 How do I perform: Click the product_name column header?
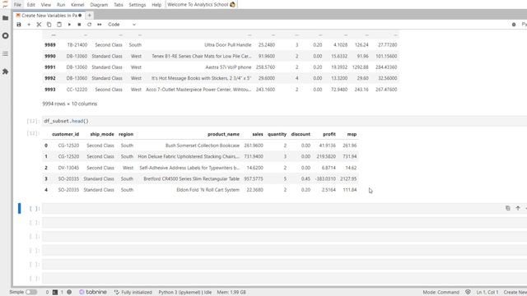tap(223, 134)
